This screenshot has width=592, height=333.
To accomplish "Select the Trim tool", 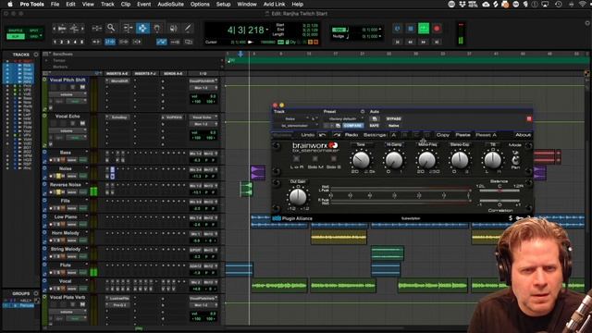I will tap(128, 28).
